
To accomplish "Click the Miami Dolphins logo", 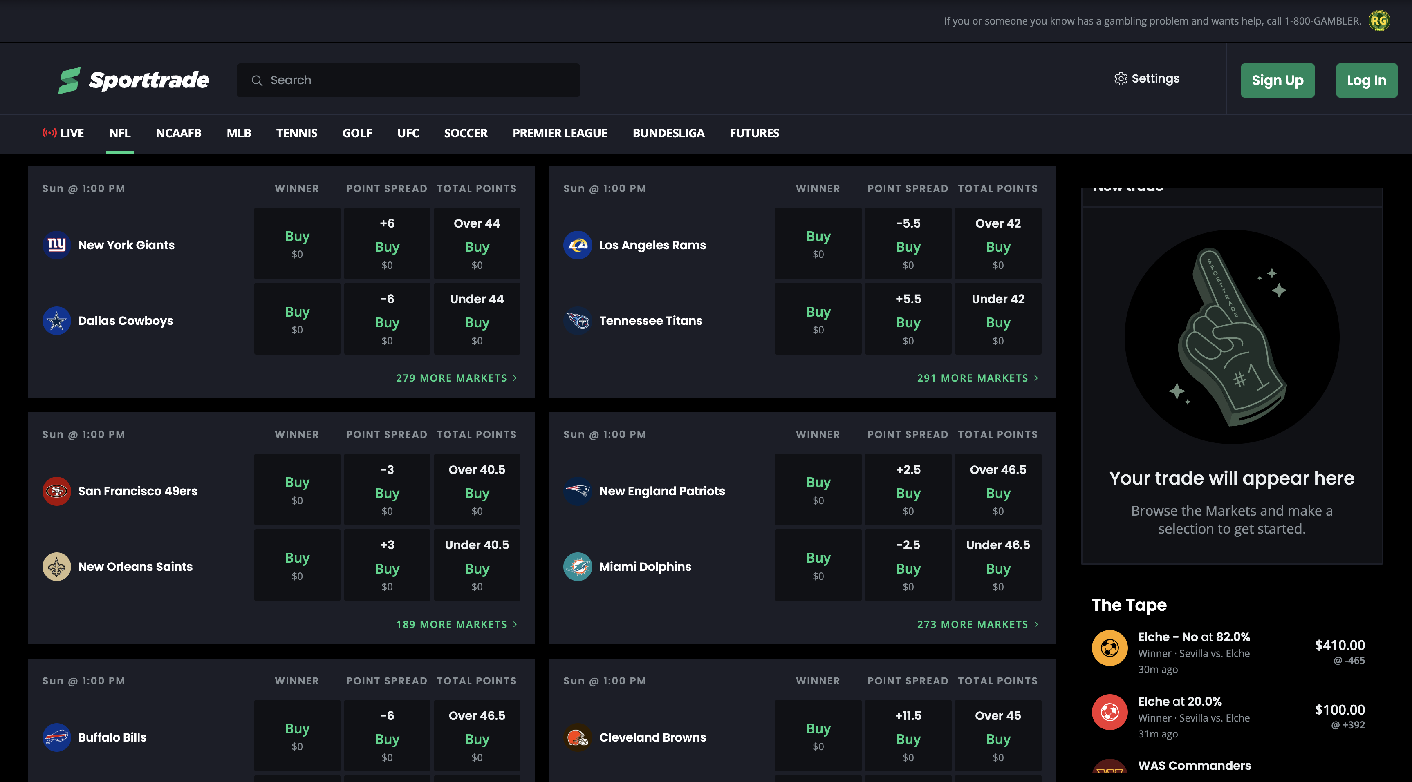I will click(x=578, y=567).
